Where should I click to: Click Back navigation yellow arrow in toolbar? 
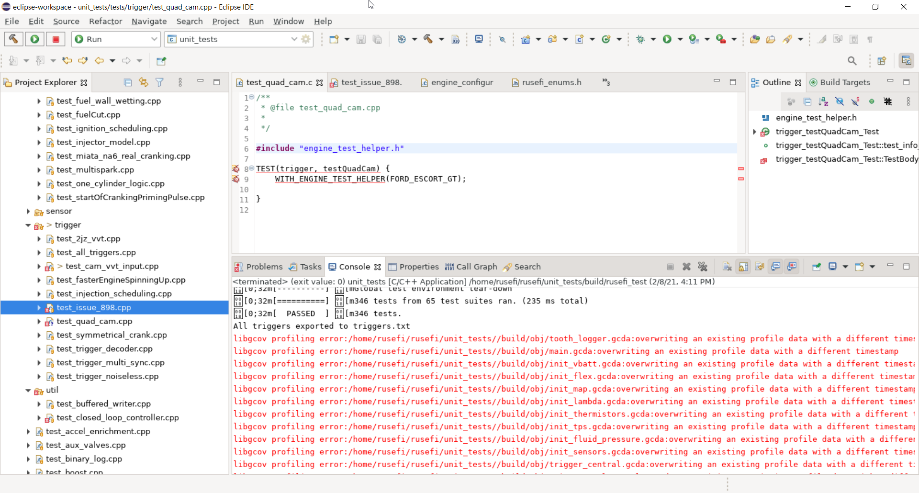[x=99, y=61]
